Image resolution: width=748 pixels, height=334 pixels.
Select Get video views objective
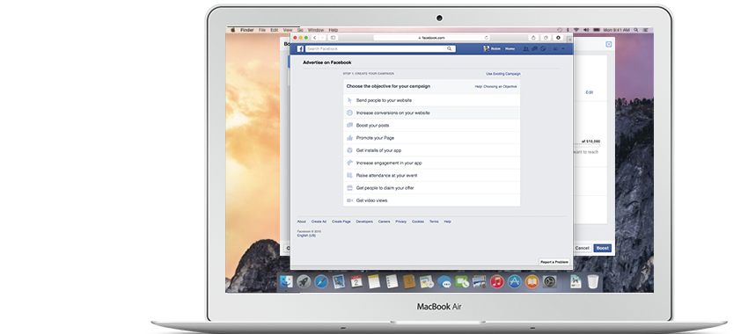click(x=431, y=200)
